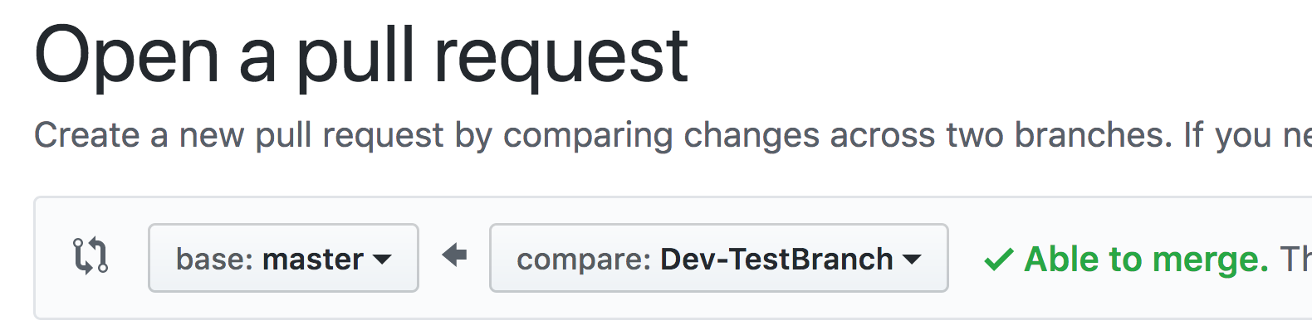Viewport: 1312px width, 335px height.
Task: Click the truncated text after "Able to merge."
Action: coord(1295,260)
